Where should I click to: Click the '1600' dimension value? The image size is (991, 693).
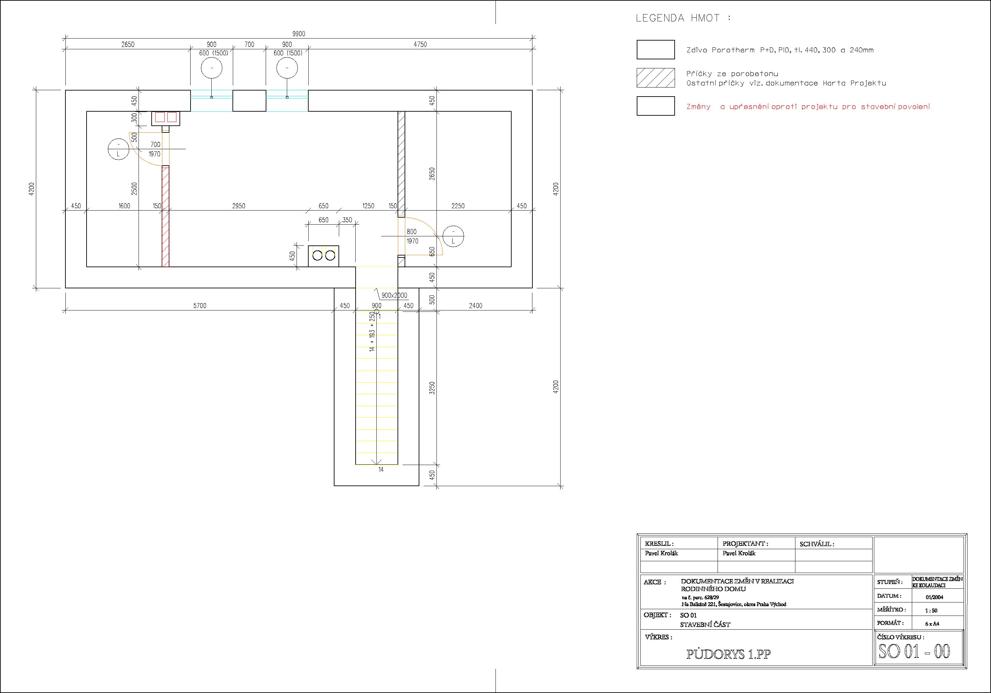click(124, 206)
